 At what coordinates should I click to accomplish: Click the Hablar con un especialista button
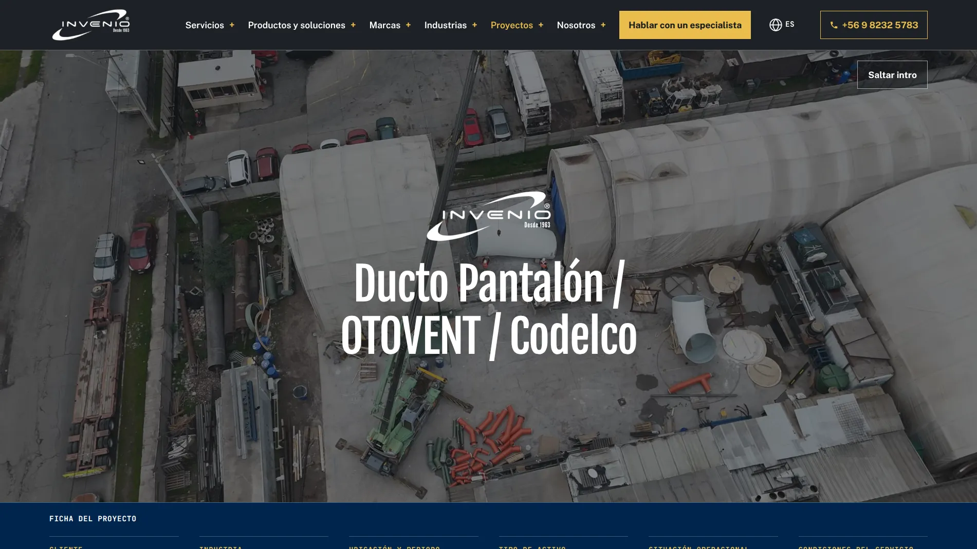[685, 25]
